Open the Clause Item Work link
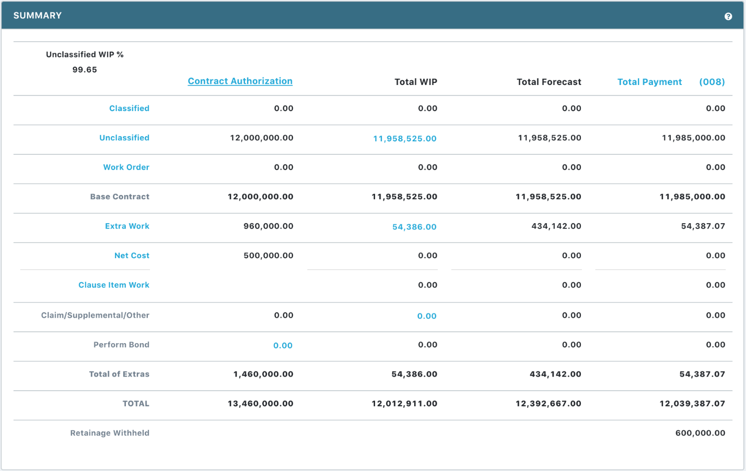Viewport: 746px width, 471px height. pyautogui.click(x=114, y=285)
